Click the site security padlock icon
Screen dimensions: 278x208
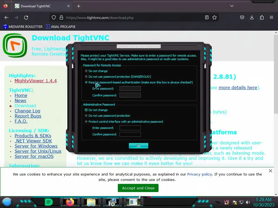click(x=61, y=18)
